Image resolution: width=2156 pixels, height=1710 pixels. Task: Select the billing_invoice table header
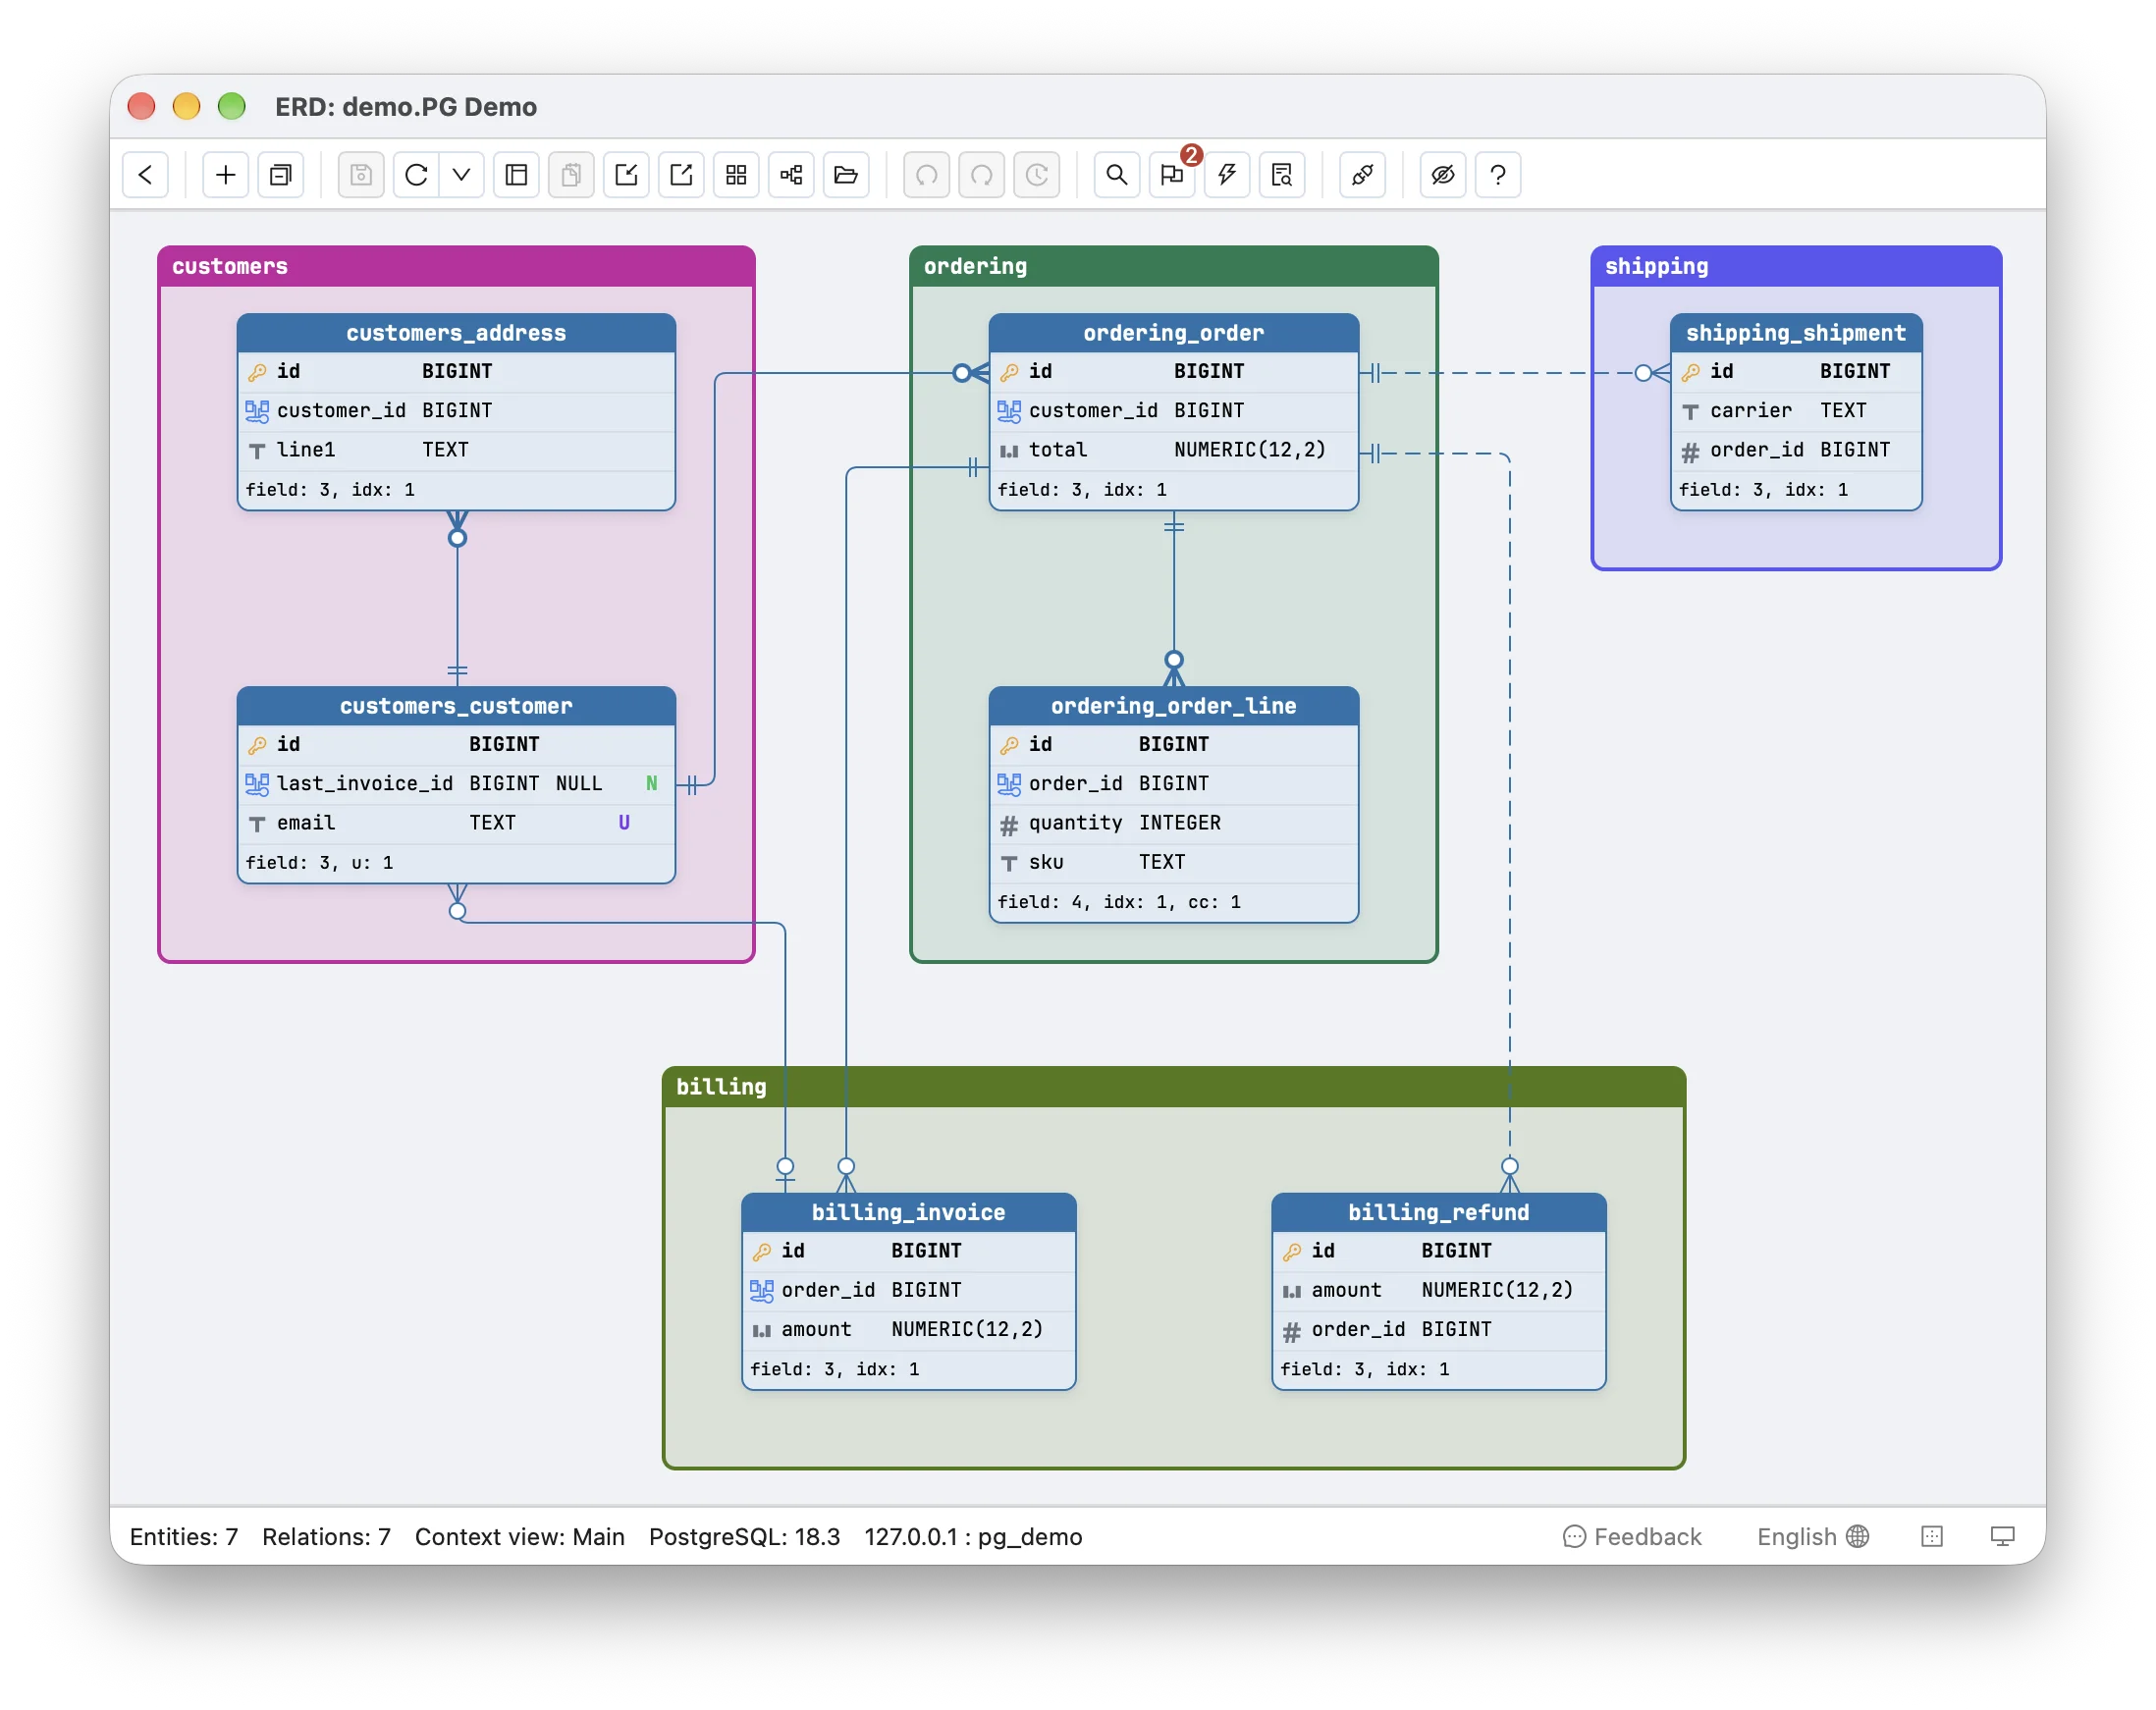tap(908, 1212)
